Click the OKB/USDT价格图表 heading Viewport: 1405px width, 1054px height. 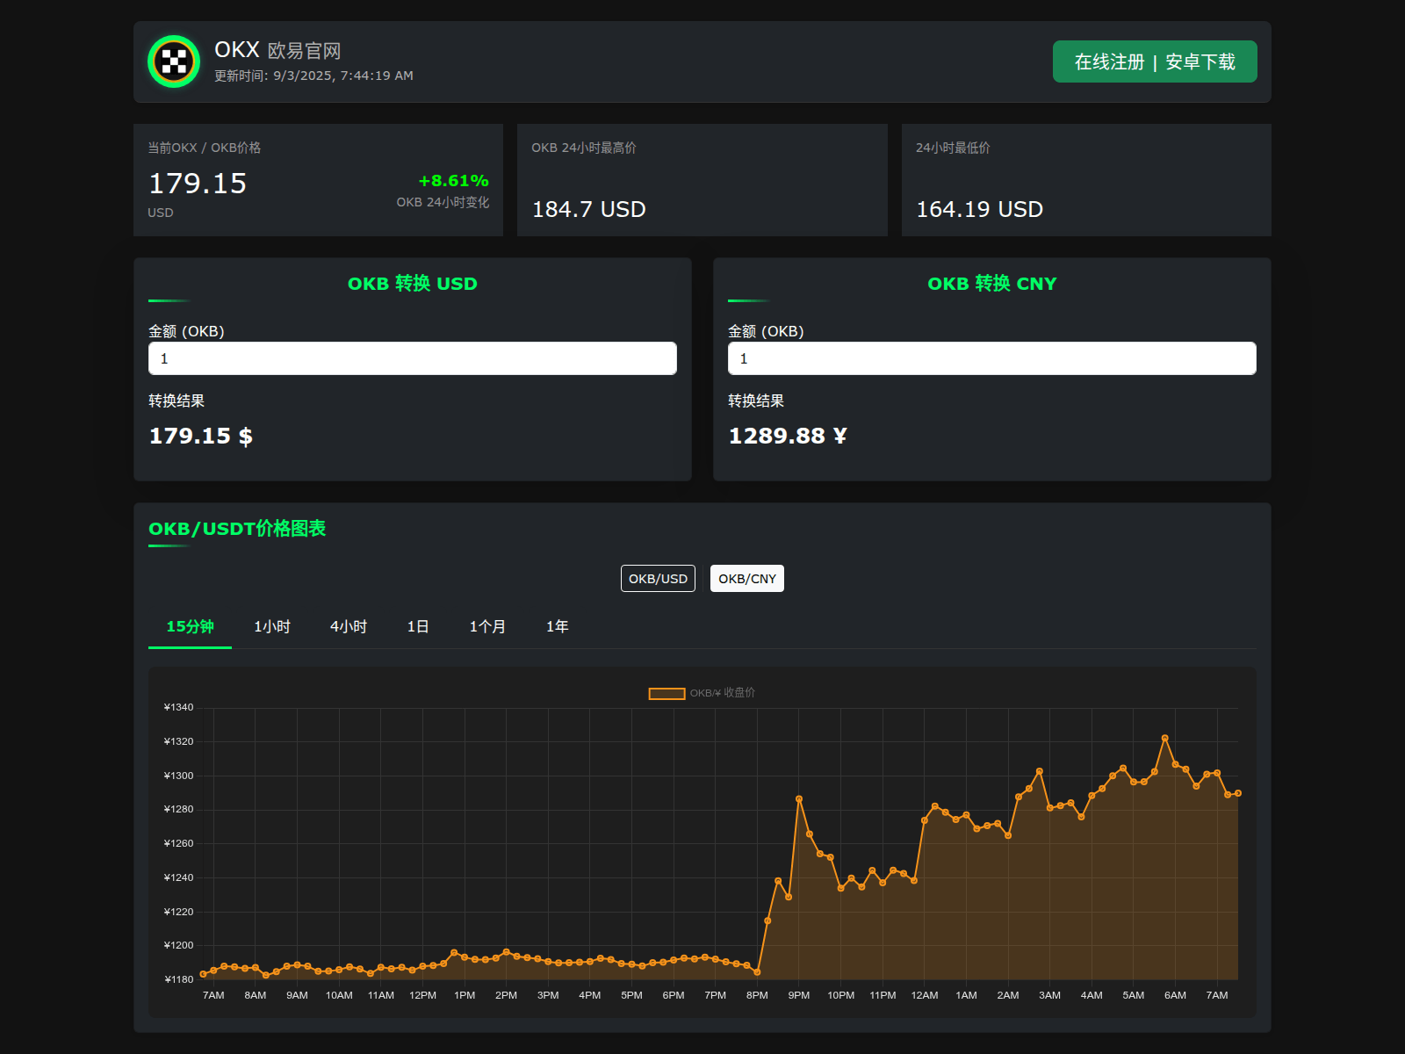click(237, 529)
